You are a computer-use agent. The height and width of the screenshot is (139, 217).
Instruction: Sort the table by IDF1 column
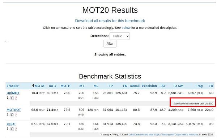coord(52,86)
